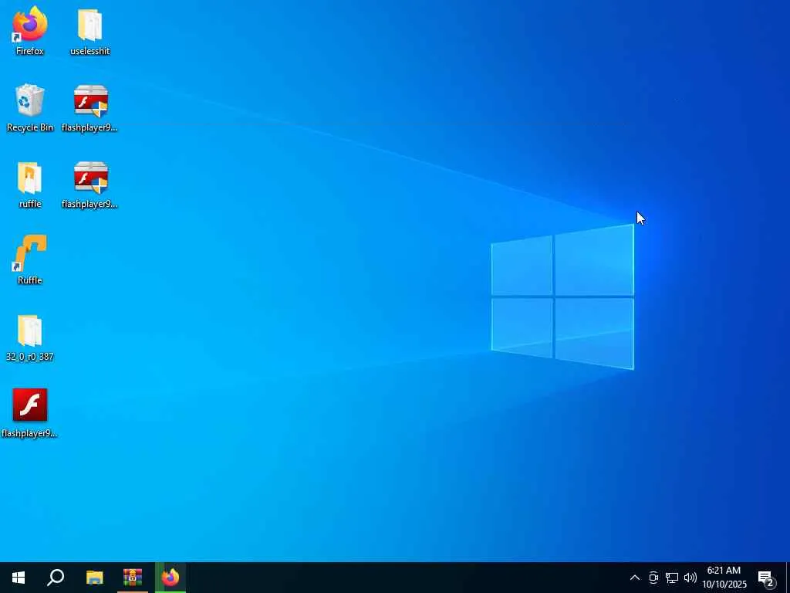
Task: Select the flashplayer9 installer beside the ruffle folder
Action: click(x=89, y=184)
